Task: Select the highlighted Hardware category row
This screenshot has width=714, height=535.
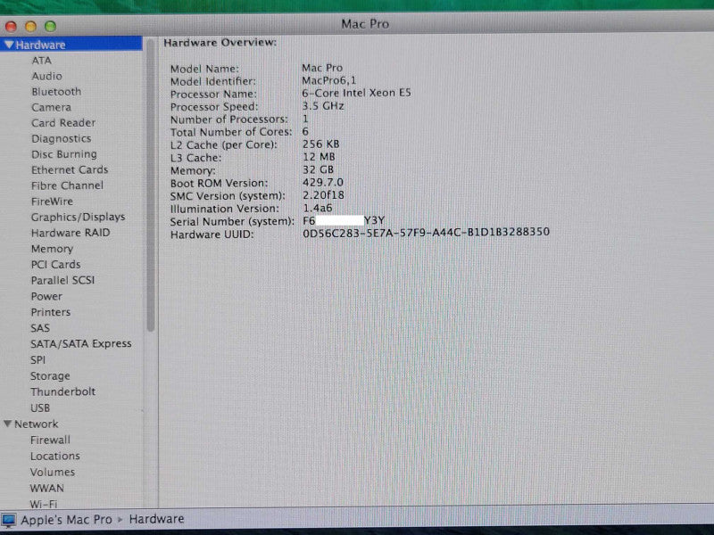Action: 71,44
